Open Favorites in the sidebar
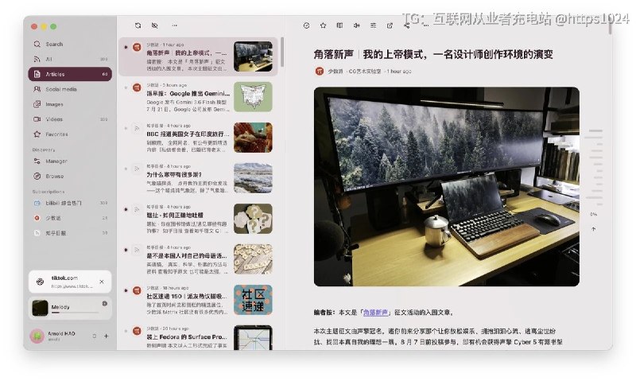This screenshot has width=636, height=381. click(x=70, y=134)
